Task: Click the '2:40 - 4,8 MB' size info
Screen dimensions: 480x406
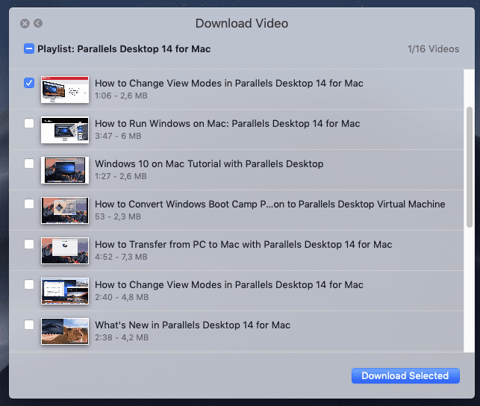Action: click(x=122, y=297)
